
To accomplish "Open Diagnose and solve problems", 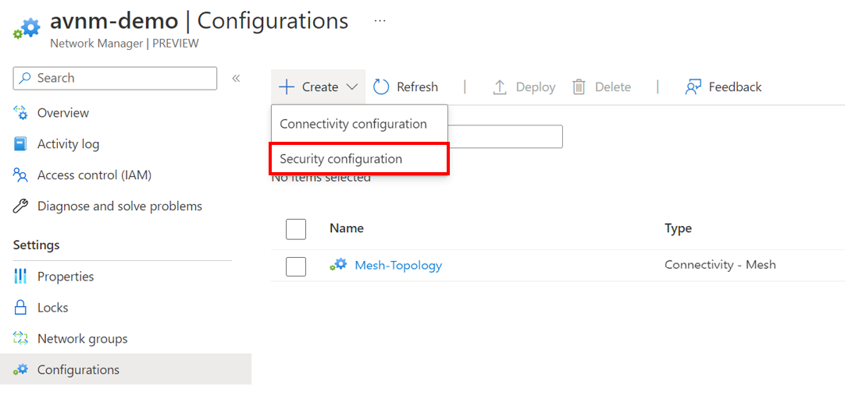I will click(x=119, y=206).
